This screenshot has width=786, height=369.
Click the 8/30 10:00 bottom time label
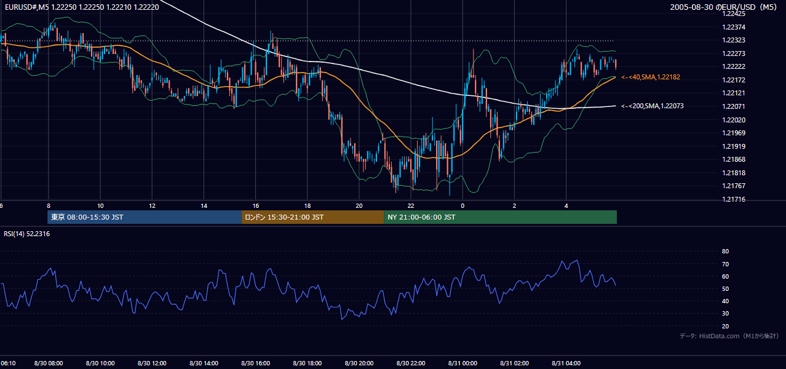(x=100, y=363)
